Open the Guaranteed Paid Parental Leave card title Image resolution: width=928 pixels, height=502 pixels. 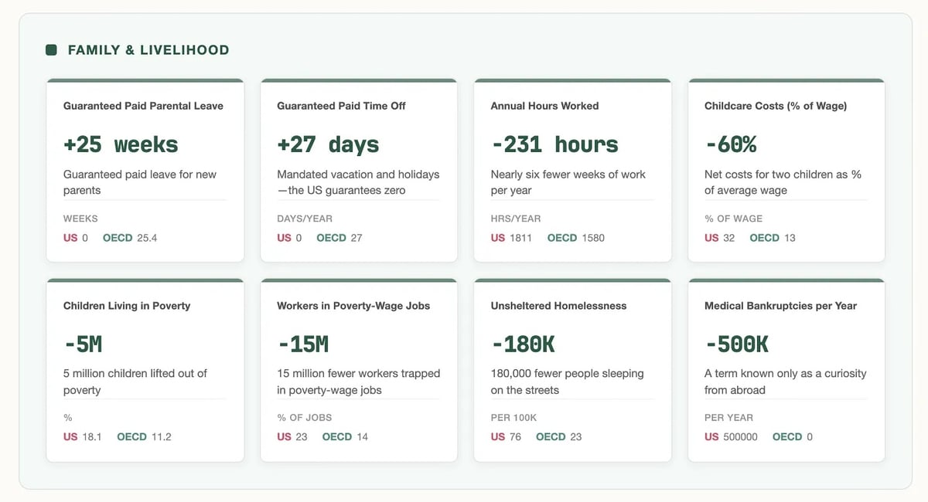click(143, 106)
